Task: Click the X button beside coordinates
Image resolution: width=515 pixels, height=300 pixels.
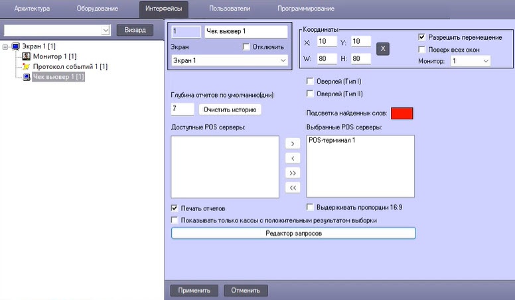Action: pyautogui.click(x=383, y=48)
